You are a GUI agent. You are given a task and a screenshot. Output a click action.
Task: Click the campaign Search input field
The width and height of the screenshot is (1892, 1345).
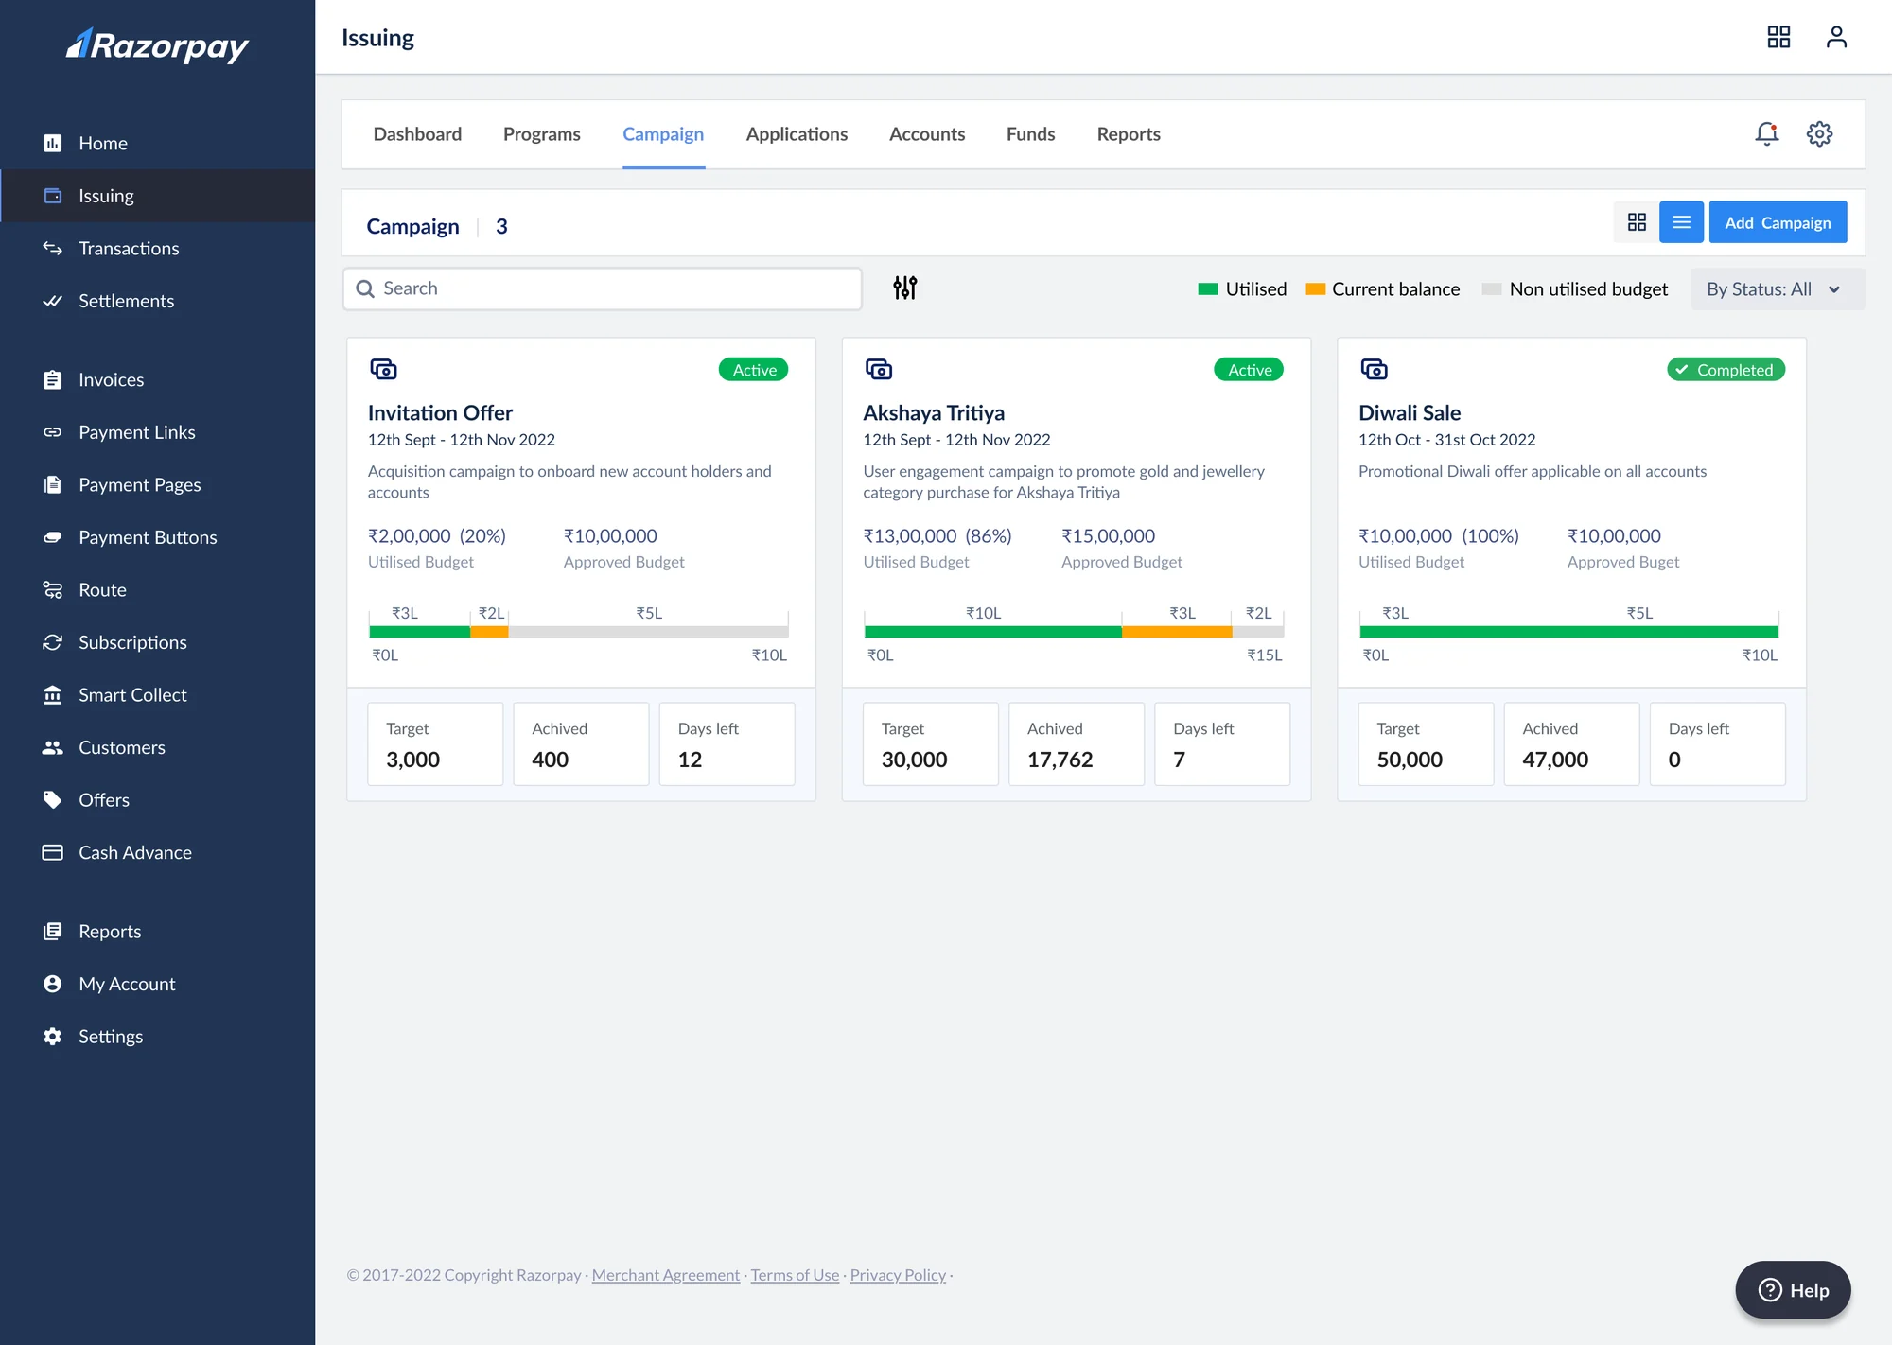[x=603, y=288]
